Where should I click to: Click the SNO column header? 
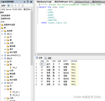pos(43,61)
